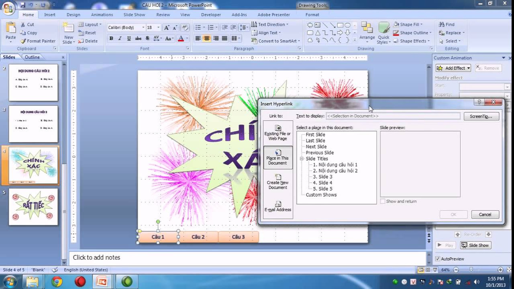The height and width of the screenshot is (289, 514).
Task: Open Windows Start menu
Action: [9, 281]
